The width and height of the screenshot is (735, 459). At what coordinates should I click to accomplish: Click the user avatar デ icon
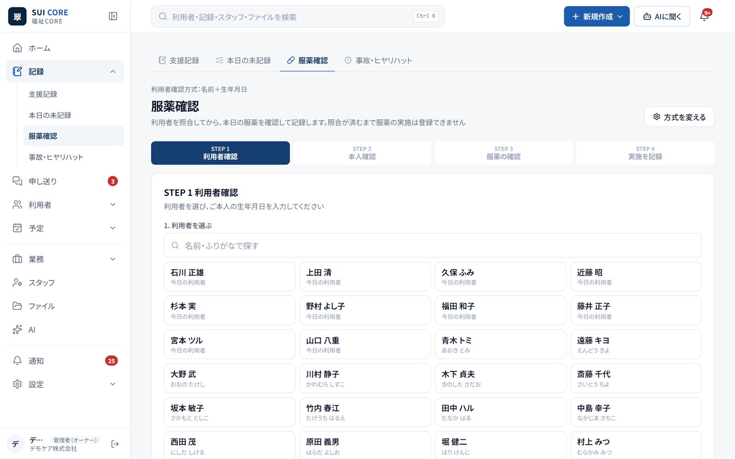tap(16, 444)
